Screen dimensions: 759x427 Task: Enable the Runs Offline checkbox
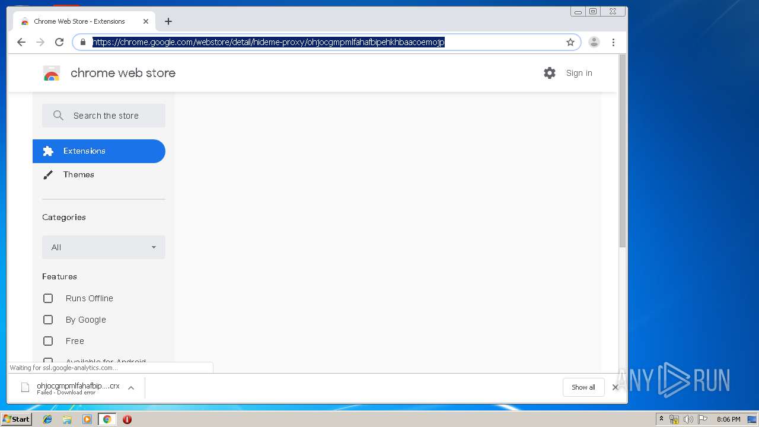pos(48,298)
